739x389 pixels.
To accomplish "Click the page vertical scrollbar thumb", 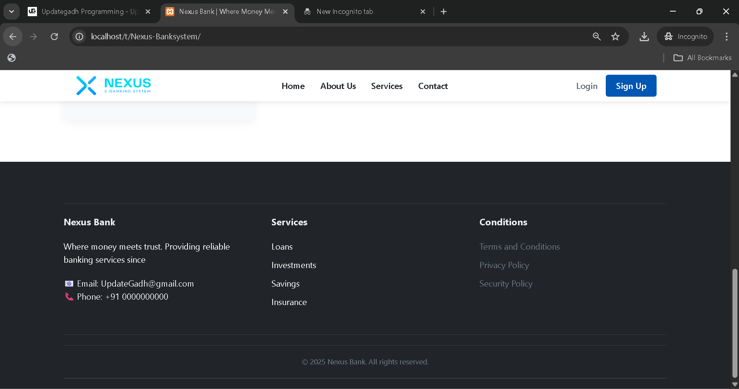I will pyautogui.click(x=734, y=323).
